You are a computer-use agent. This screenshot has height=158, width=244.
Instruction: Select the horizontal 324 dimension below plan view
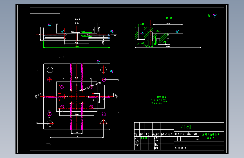coord(77,137)
